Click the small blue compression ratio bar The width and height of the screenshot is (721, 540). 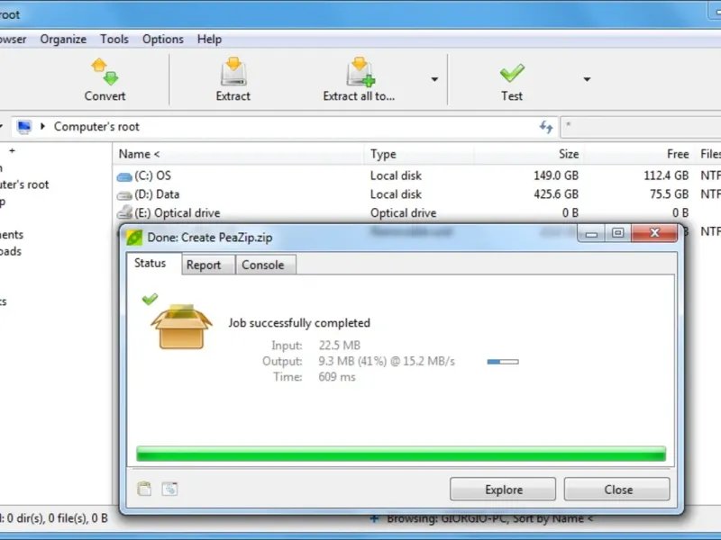[x=503, y=362]
